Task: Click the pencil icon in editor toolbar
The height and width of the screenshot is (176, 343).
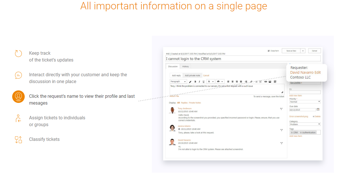Action: [x=190, y=82]
